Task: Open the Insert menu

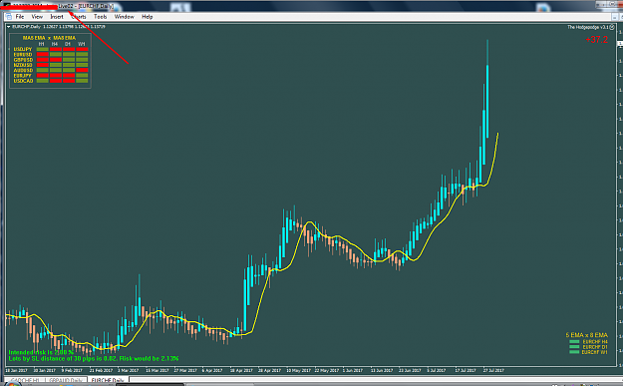Action: 57,17
